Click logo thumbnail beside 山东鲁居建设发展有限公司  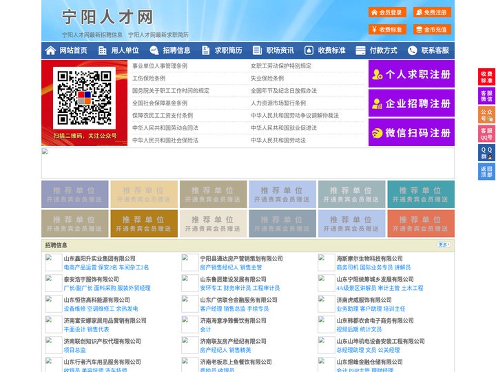pos(190,283)
